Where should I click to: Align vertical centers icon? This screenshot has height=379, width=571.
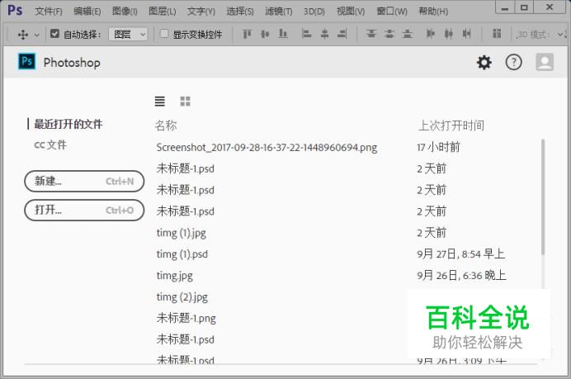[x=265, y=34]
